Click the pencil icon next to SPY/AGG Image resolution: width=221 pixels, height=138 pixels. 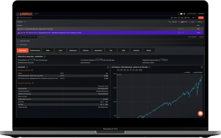[x=25, y=22]
